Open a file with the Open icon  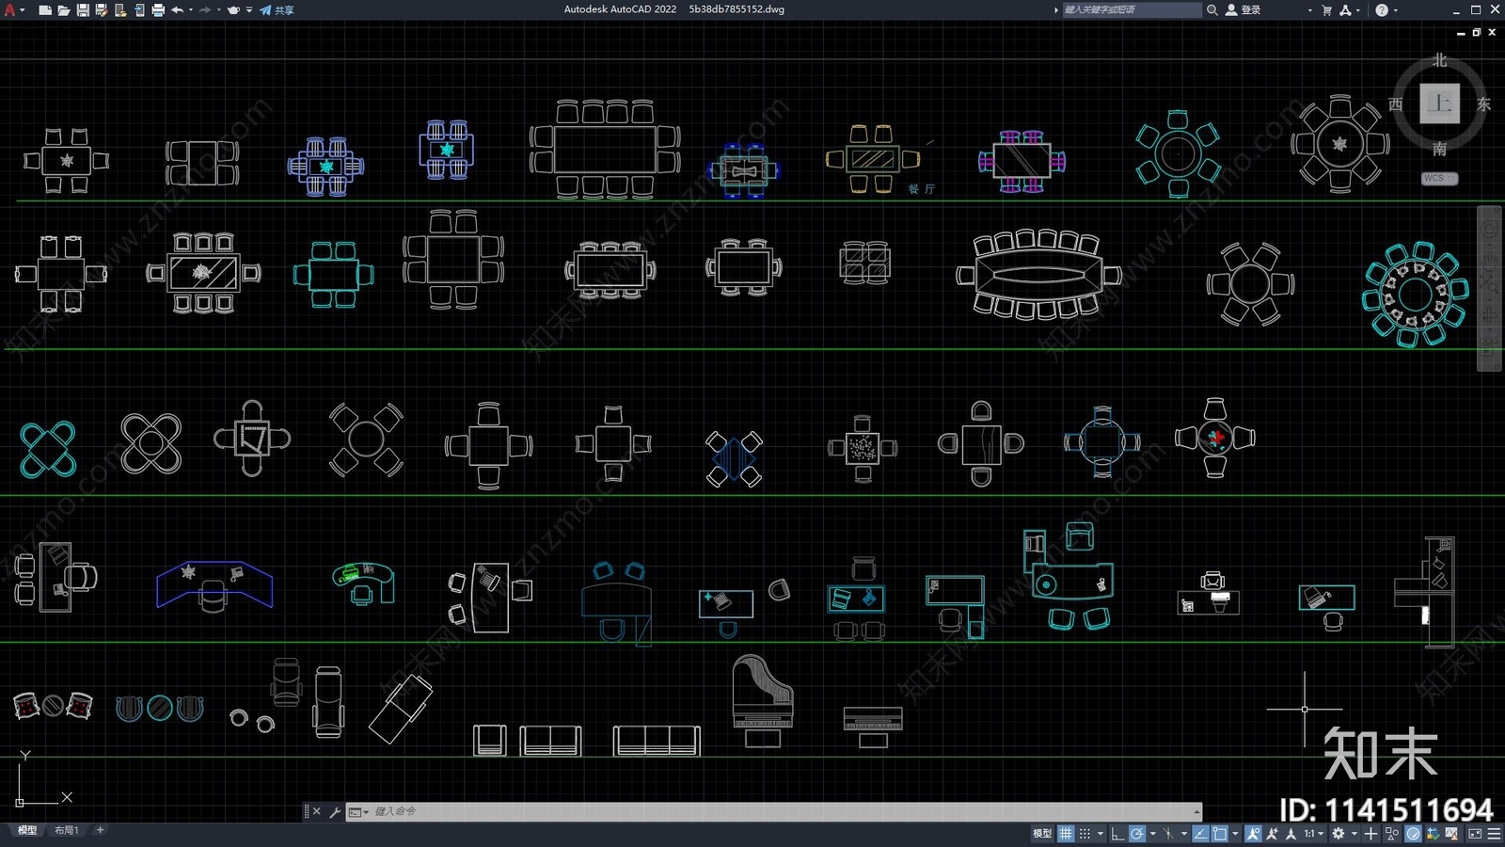pos(63,10)
